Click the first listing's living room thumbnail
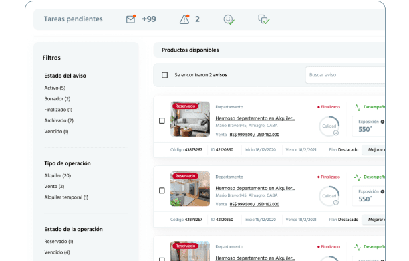409x261 pixels. coord(190,119)
